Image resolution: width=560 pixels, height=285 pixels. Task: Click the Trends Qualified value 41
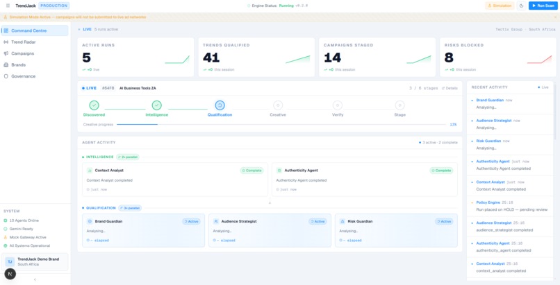tap(211, 58)
